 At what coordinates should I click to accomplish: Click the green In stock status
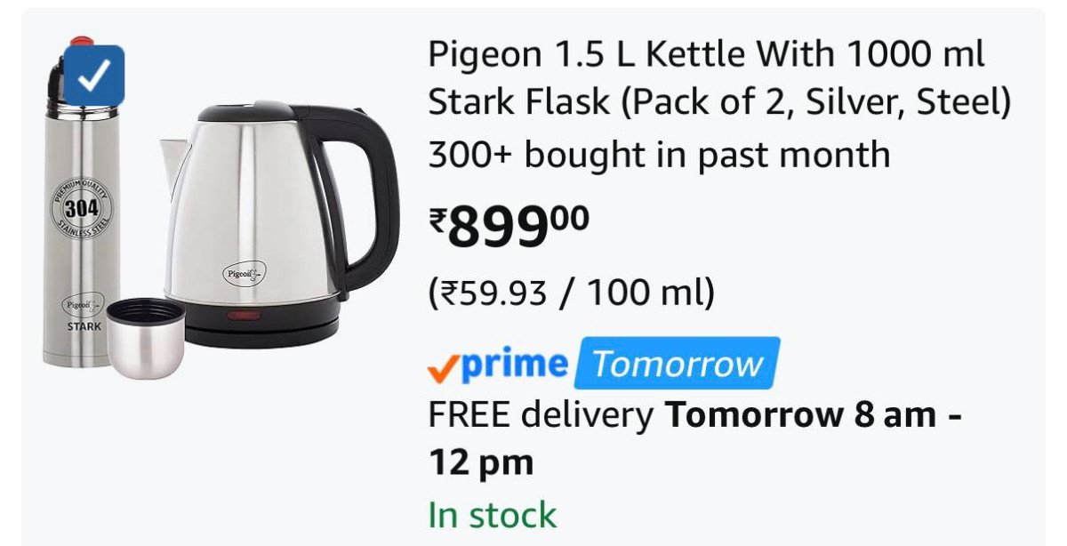[492, 515]
